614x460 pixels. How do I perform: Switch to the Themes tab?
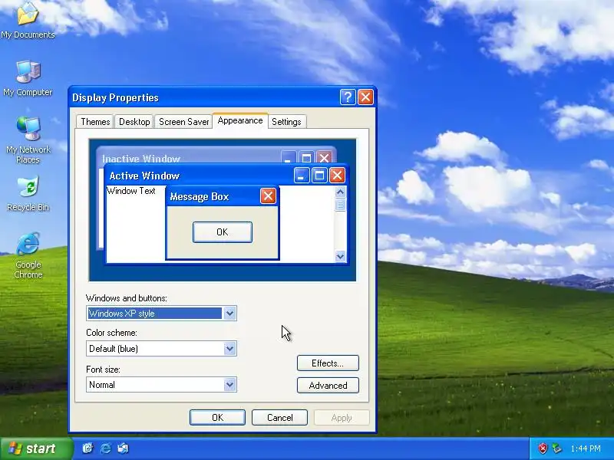click(95, 122)
